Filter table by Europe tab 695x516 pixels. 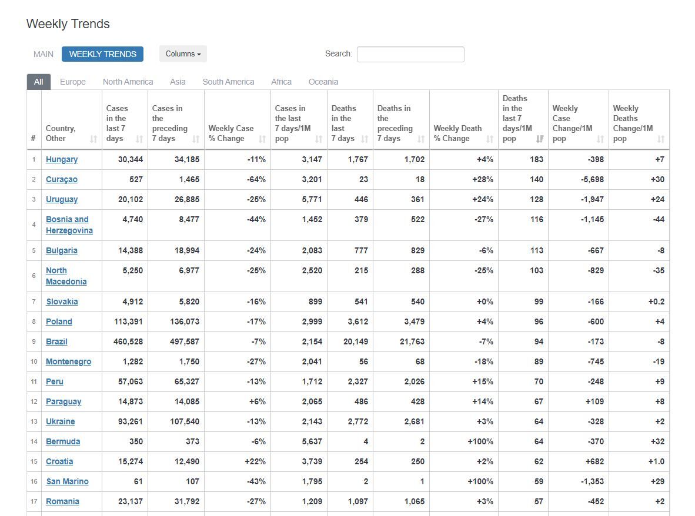click(x=73, y=82)
